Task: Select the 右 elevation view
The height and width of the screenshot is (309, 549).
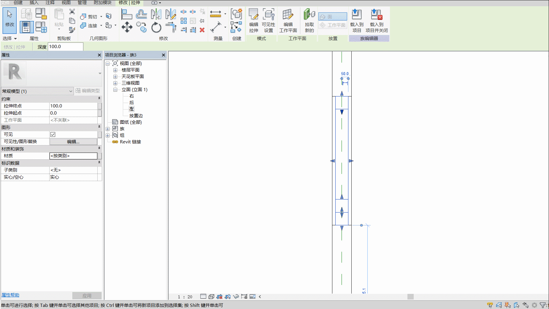Action: [131, 96]
